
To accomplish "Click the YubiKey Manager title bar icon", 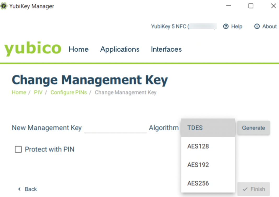I will [x=4, y=6].
